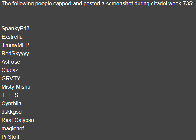Select the Misty Misha entry

[x=16, y=87]
